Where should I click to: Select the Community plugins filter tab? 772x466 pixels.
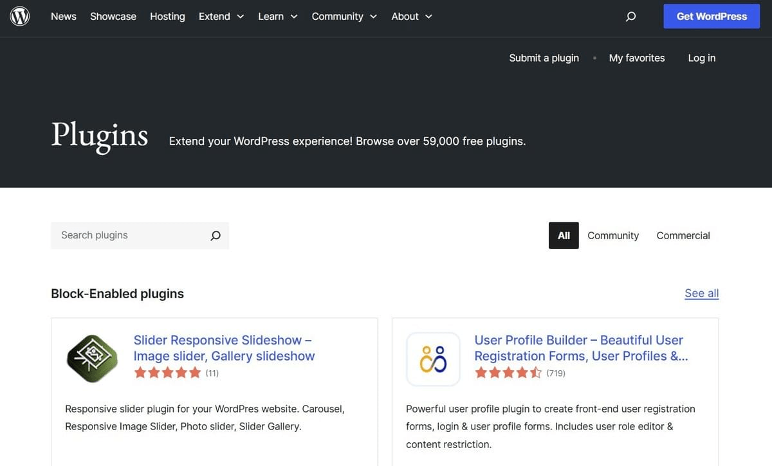(613, 235)
